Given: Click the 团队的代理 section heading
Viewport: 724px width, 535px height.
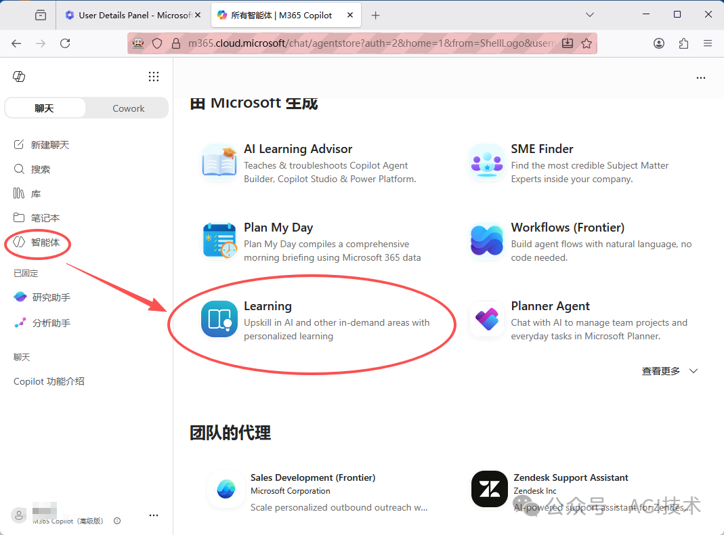Looking at the screenshot, I should [x=230, y=433].
